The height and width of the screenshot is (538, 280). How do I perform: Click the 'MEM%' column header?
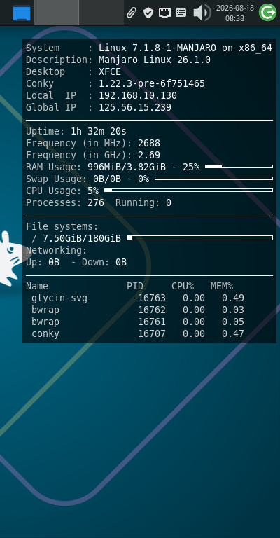(x=222, y=286)
